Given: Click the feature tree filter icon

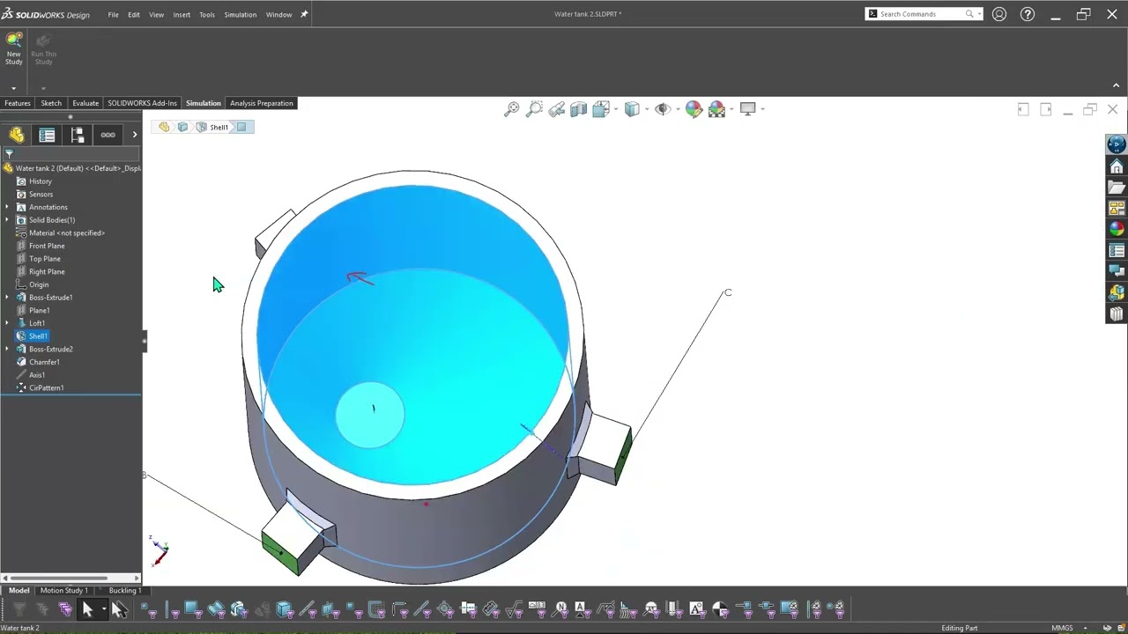Looking at the screenshot, I should [x=9, y=153].
